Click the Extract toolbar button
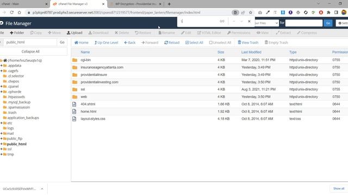Screen dimensions: 348x195 283,32
